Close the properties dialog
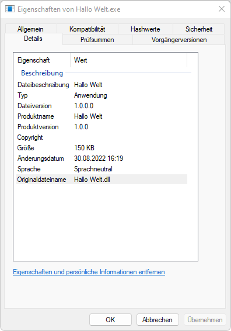Image resolution: width=231 pixels, height=331 pixels. point(222,9)
